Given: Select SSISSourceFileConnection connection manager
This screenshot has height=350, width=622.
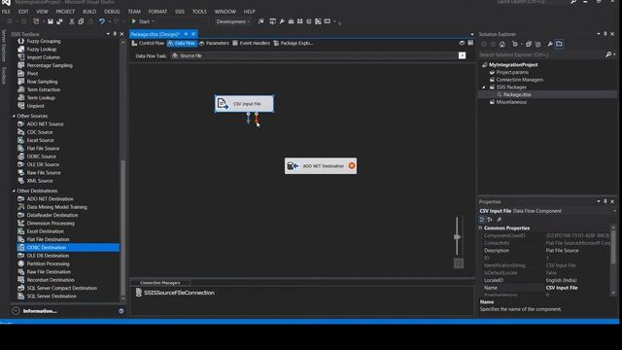Looking at the screenshot, I should (175, 293).
